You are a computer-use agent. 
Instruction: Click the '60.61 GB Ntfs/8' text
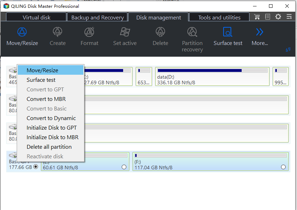[60, 168]
